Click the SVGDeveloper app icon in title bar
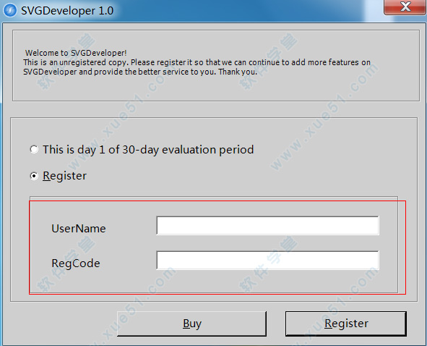Viewport: 427px width, 346px height. pyautogui.click(x=10, y=10)
